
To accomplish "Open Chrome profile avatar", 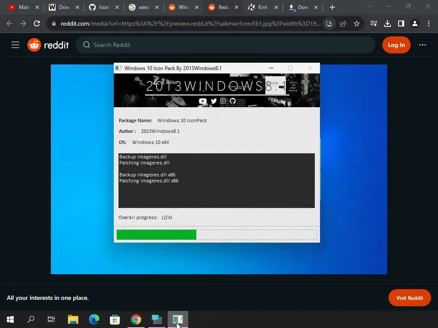I will pos(415,24).
